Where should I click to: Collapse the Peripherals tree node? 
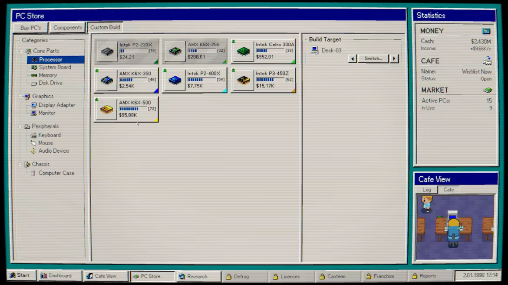[x=20, y=126]
